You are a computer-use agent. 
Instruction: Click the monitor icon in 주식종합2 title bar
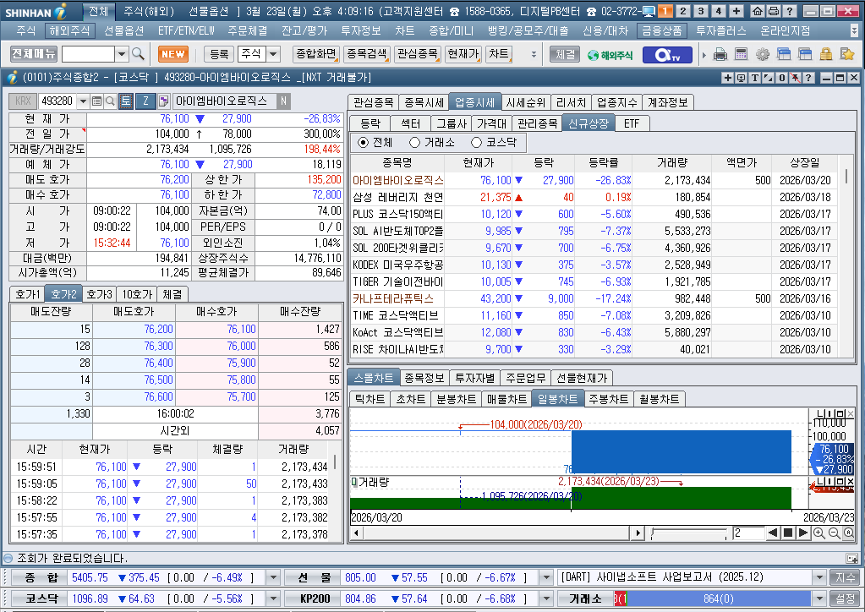(x=742, y=78)
